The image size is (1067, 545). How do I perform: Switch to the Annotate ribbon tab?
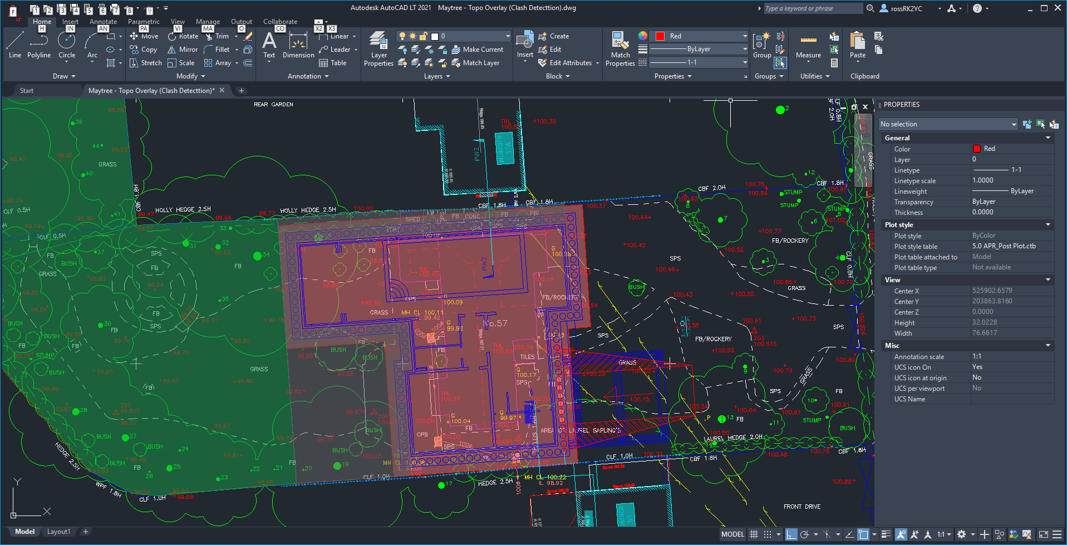pos(103,21)
